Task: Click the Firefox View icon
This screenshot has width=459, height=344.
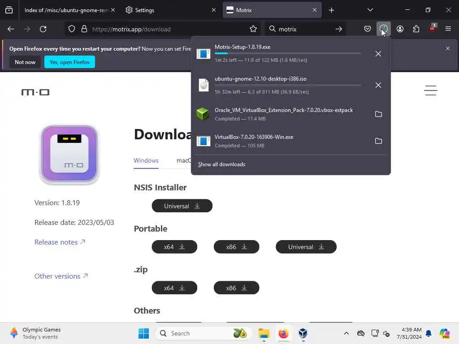Action: (9, 10)
